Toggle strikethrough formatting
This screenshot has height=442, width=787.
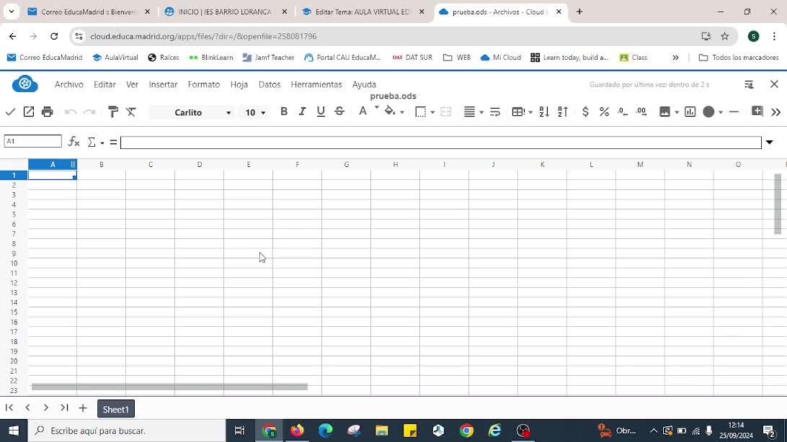339,112
